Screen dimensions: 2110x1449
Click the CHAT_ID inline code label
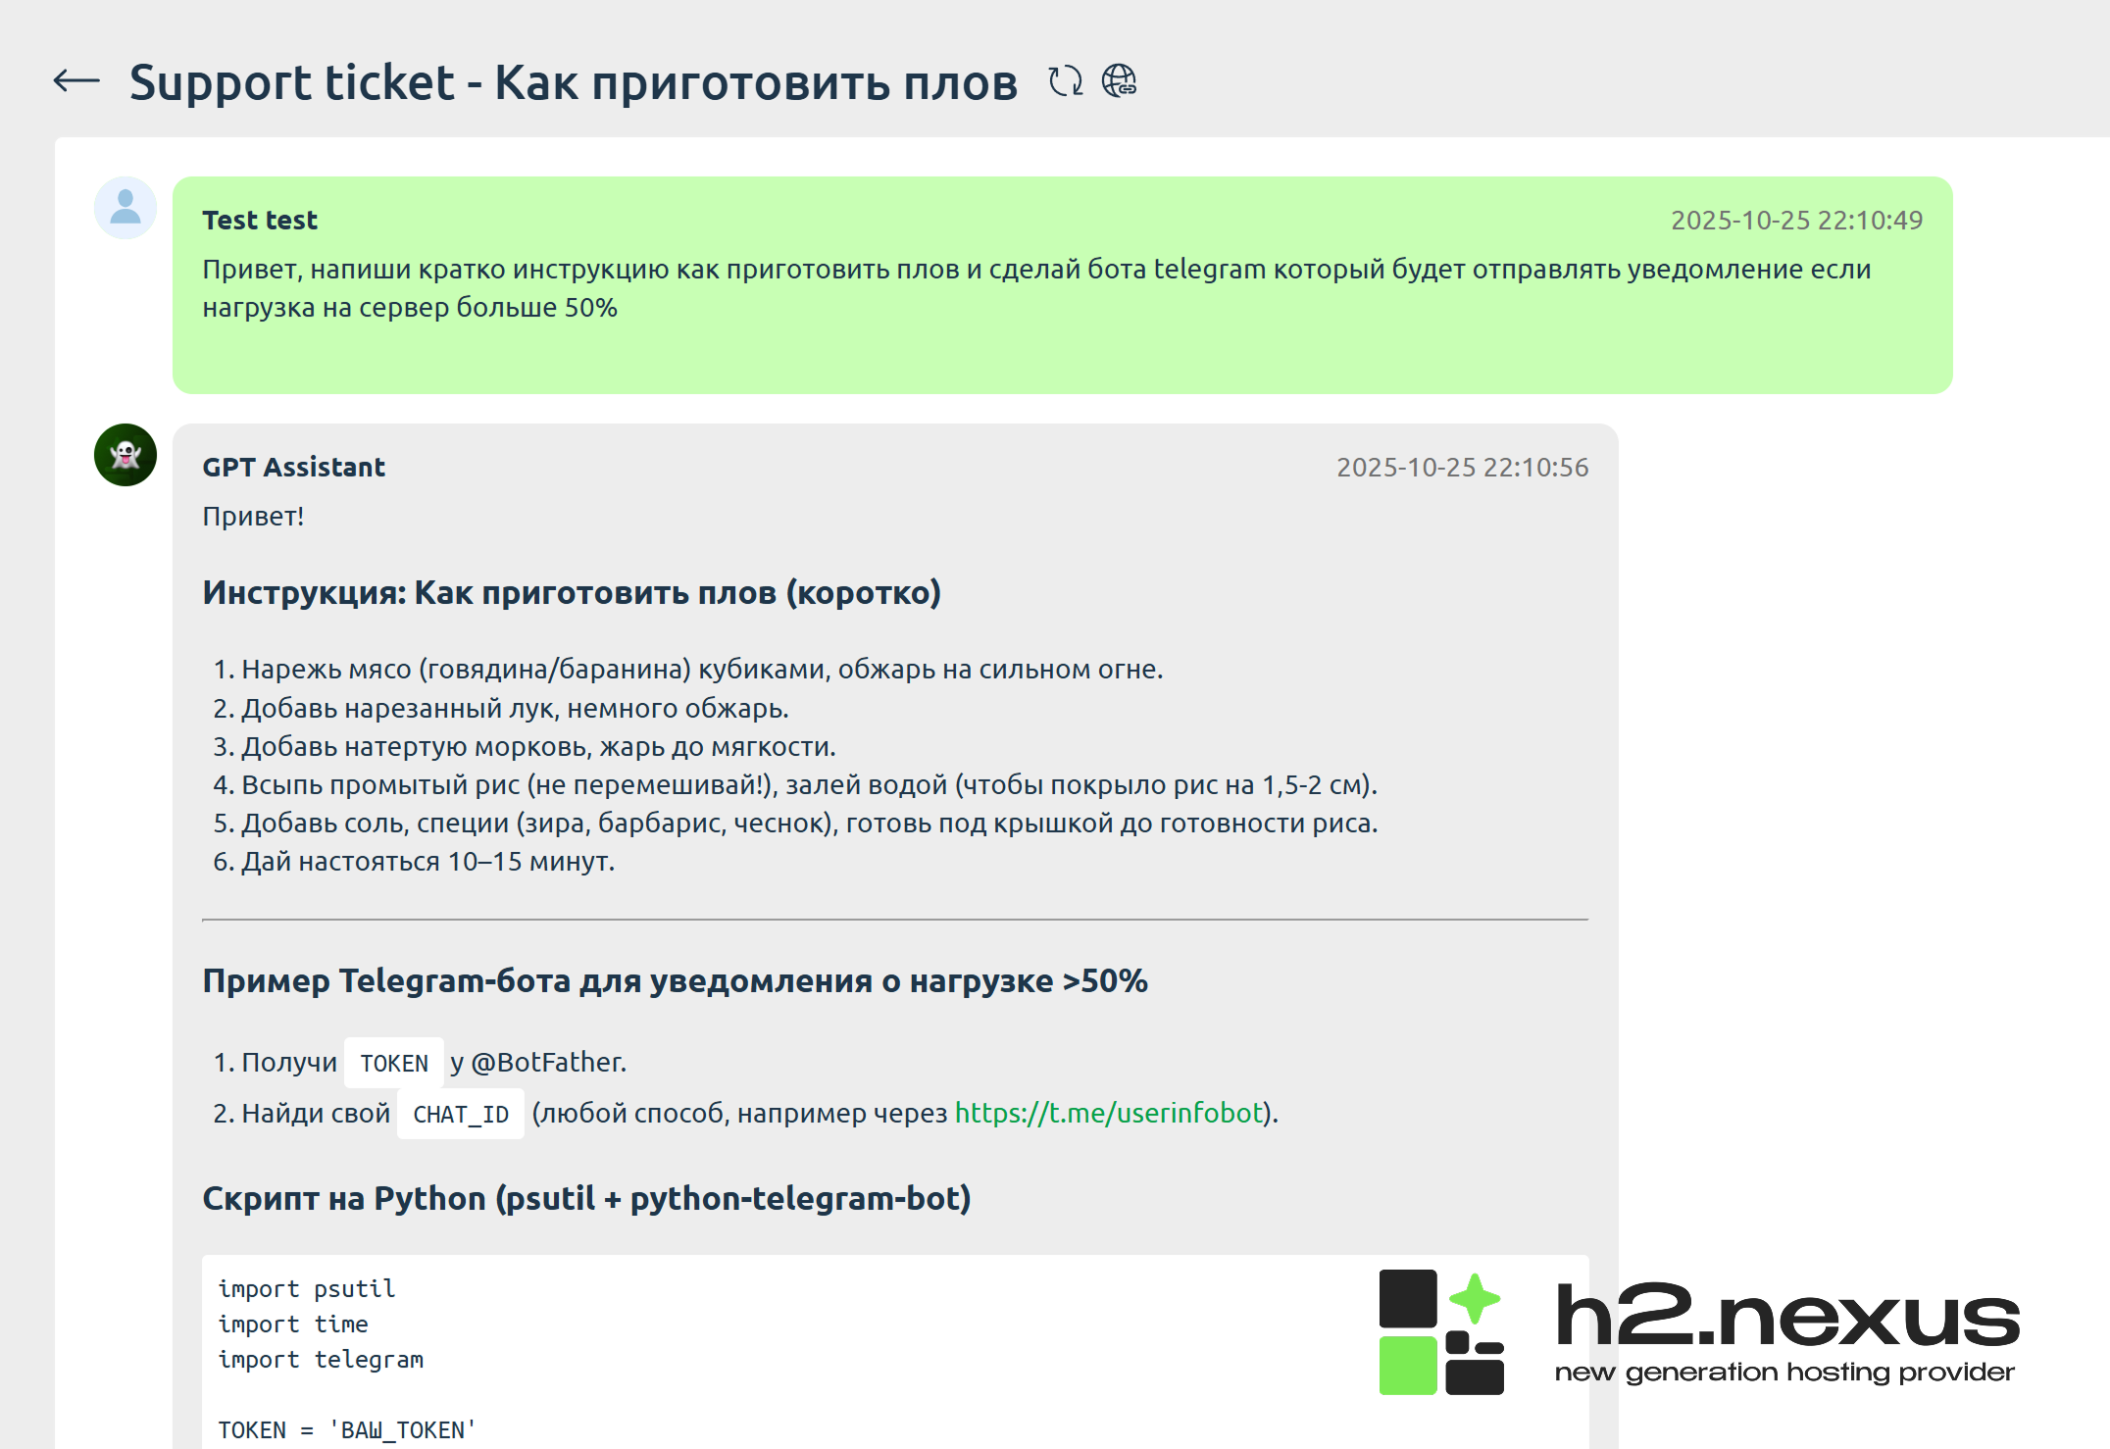coord(461,1114)
